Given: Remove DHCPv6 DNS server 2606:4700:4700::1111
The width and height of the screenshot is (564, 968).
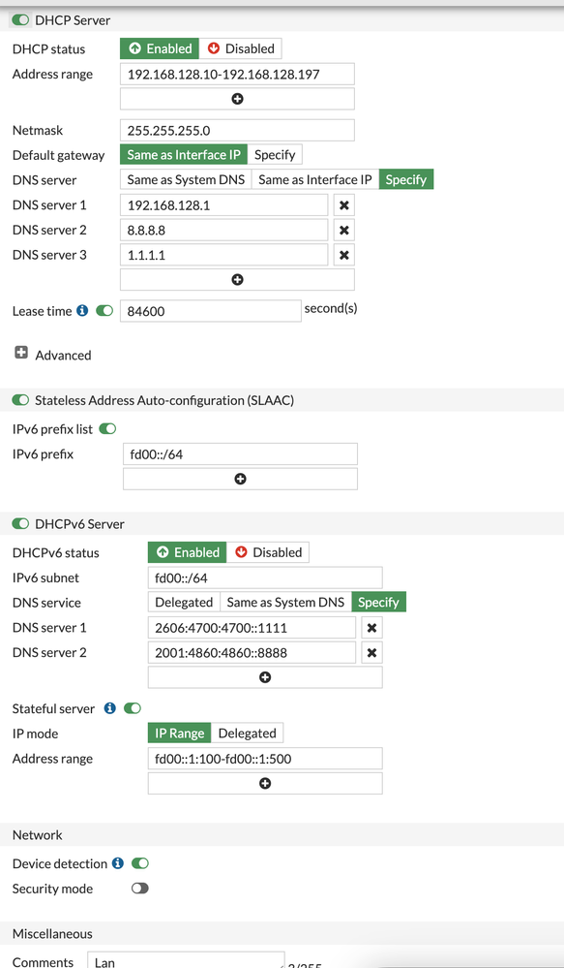Looking at the screenshot, I should tap(371, 627).
